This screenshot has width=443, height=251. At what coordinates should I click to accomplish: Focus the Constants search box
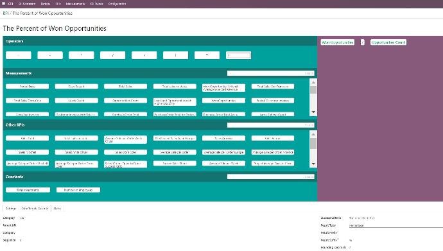(x=271, y=177)
